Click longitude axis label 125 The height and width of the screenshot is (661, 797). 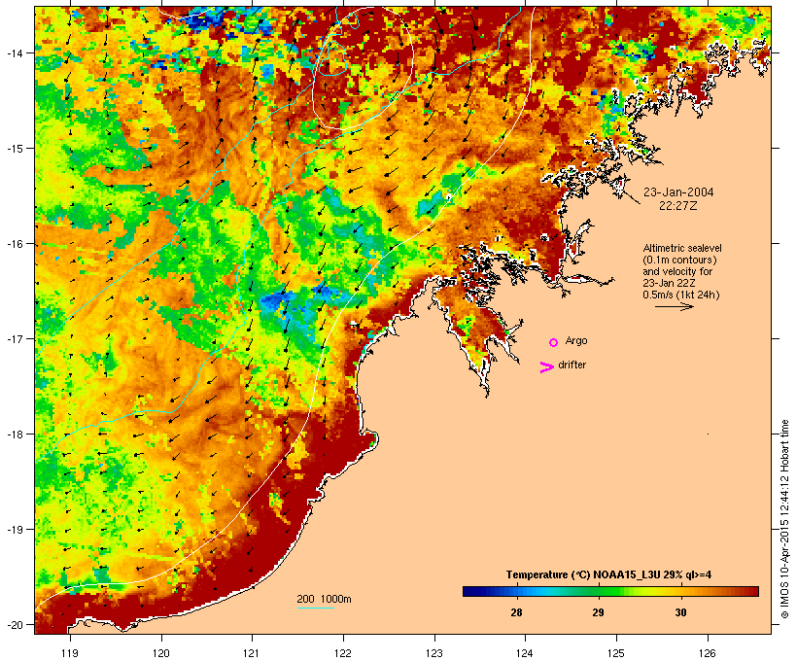616,653
